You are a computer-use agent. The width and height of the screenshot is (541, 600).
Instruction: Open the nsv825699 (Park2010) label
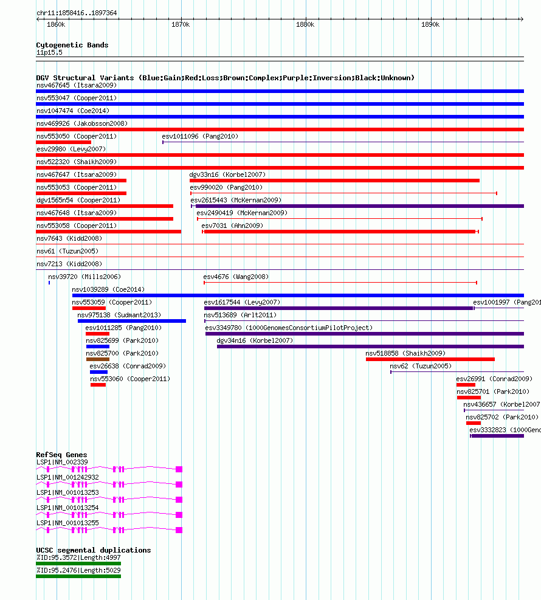tap(122, 340)
